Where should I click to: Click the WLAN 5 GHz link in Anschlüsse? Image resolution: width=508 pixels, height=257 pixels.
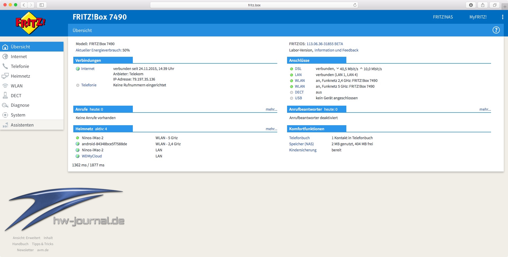[300, 86]
